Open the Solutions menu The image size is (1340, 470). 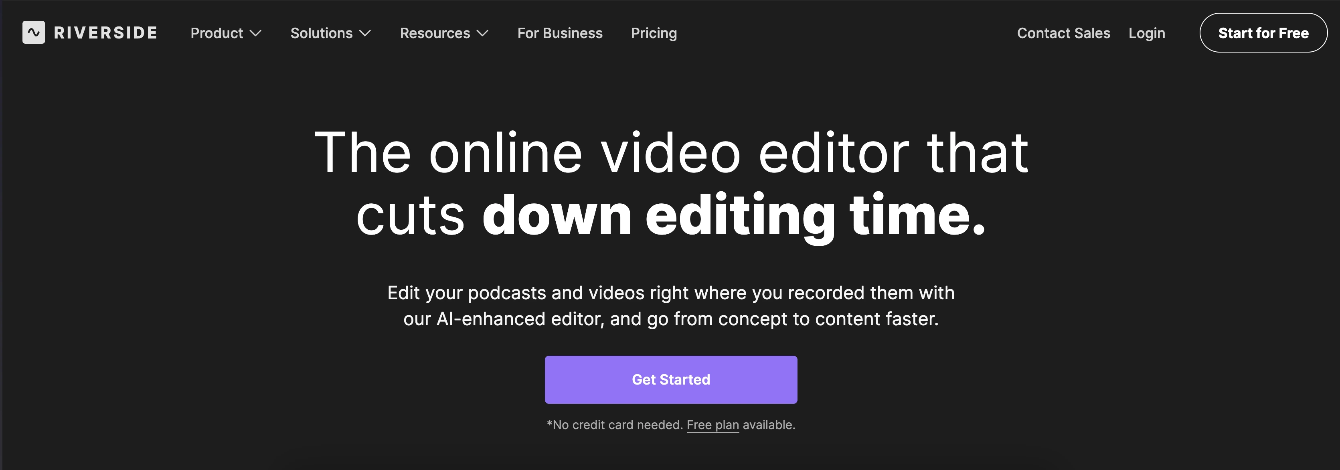(321, 33)
